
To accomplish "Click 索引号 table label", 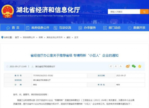I will 18,75.
